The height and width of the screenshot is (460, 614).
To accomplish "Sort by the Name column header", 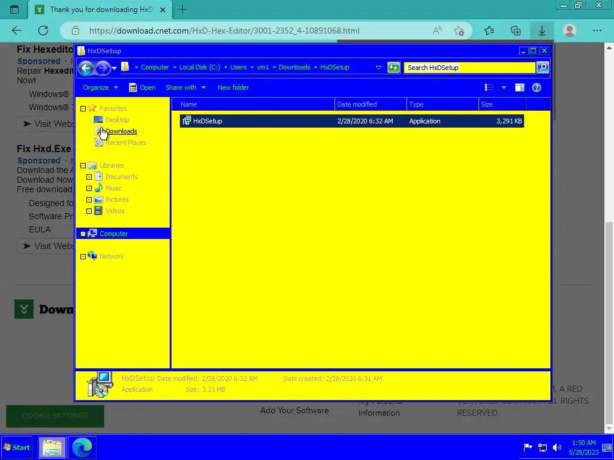I will pos(254,104).
